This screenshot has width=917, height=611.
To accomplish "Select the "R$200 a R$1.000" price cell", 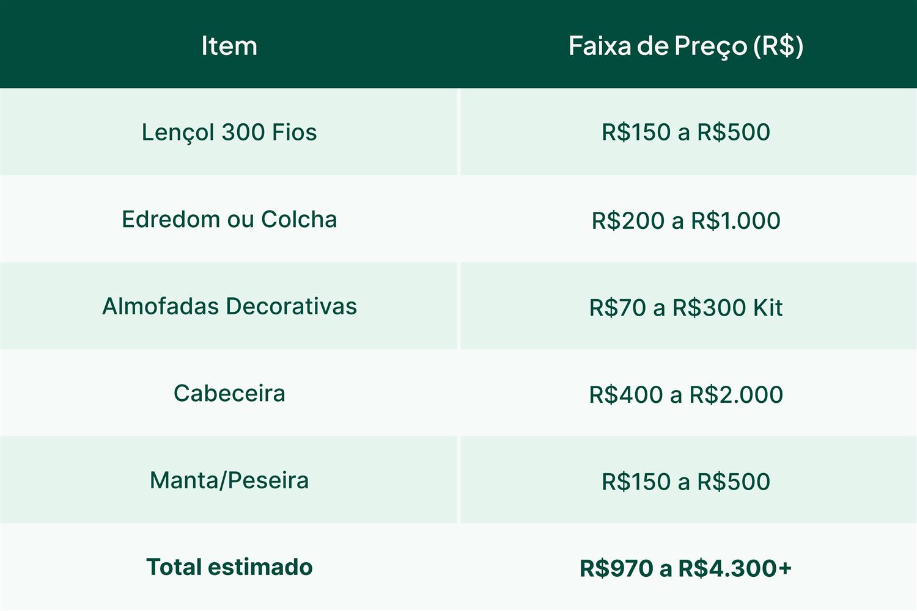I will (686, 220).
